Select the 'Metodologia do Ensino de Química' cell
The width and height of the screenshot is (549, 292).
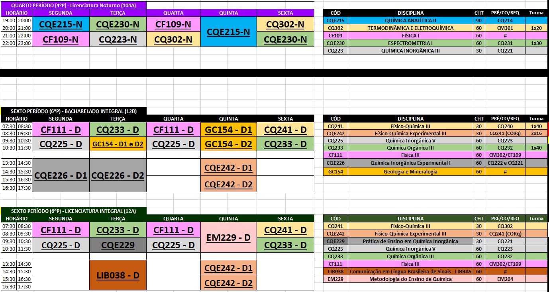tap(410, 279)
